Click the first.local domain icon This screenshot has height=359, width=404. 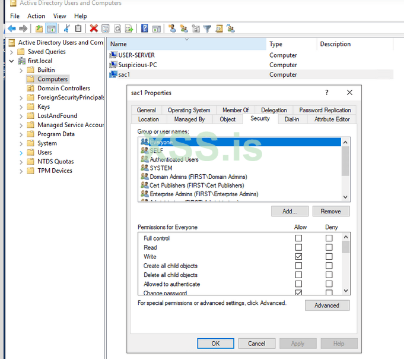21,61
